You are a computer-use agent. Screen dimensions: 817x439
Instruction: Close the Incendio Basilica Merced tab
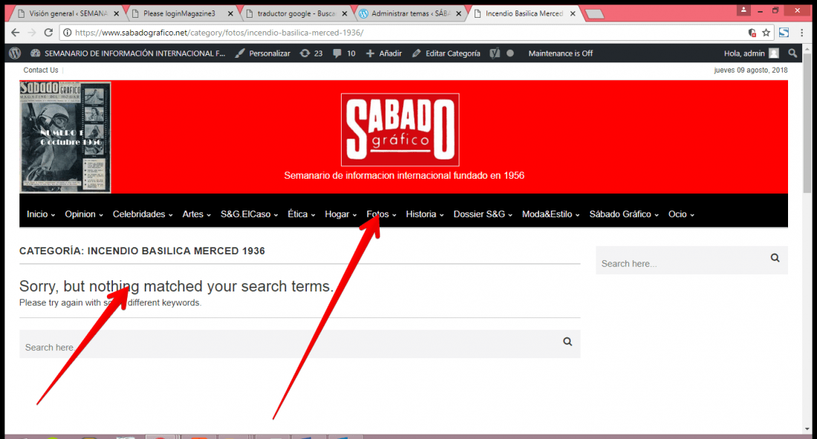coord(573,13)
